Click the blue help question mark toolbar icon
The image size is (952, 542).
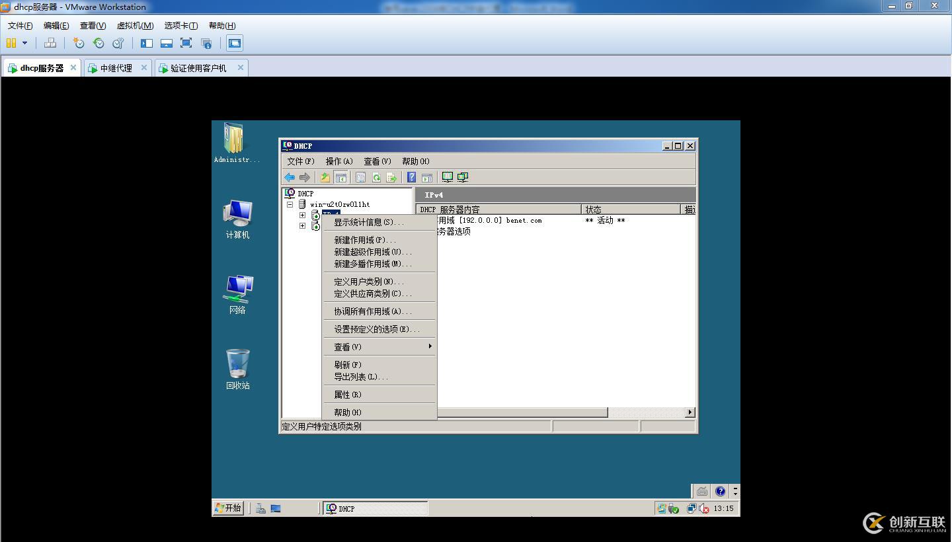pos(411,177)
